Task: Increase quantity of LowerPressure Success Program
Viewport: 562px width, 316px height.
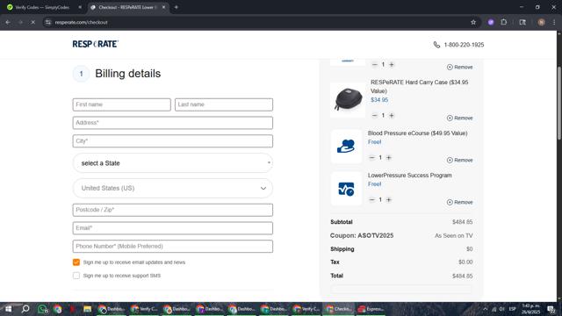Action: 388,199
